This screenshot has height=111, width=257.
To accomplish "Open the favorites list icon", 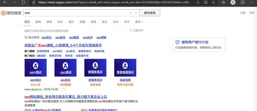I will tap(223, 2).
